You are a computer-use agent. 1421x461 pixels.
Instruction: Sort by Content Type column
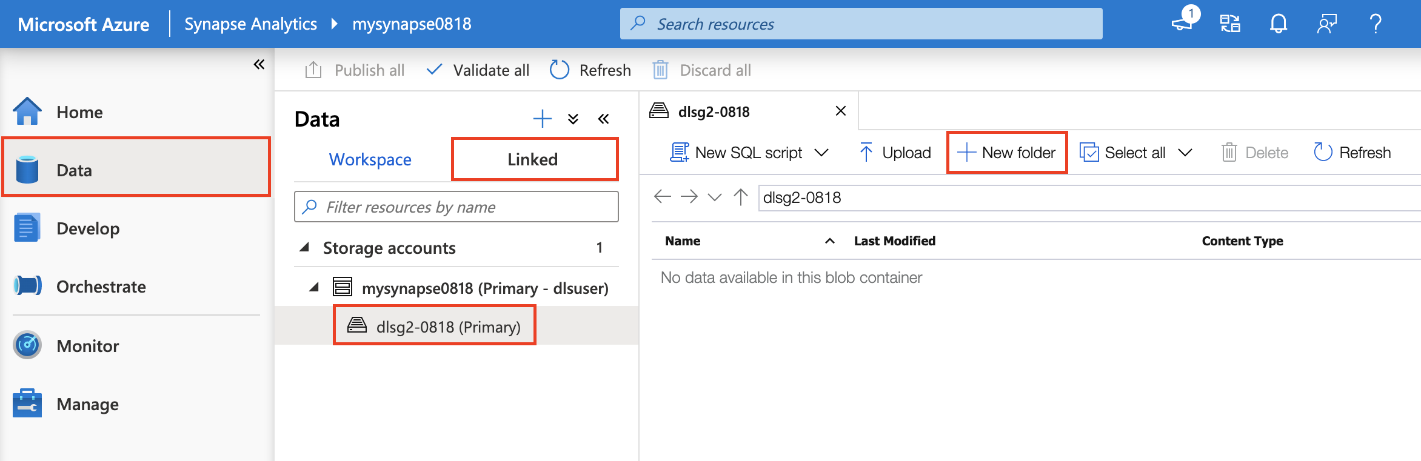coord(1243,241)
